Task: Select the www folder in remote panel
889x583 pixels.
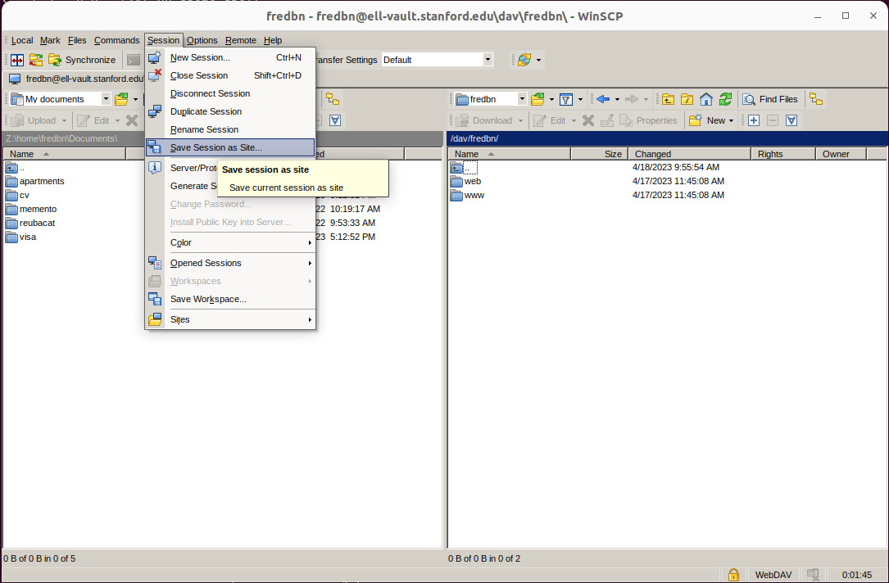Action: click(x=474, y=195)
